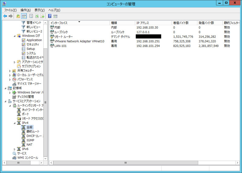Click the Forward arrow toolbar icon

coord(11,16)
